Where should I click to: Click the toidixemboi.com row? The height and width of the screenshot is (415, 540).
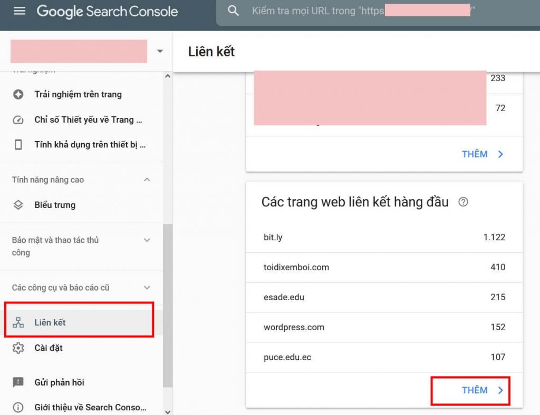click(384, 268)
